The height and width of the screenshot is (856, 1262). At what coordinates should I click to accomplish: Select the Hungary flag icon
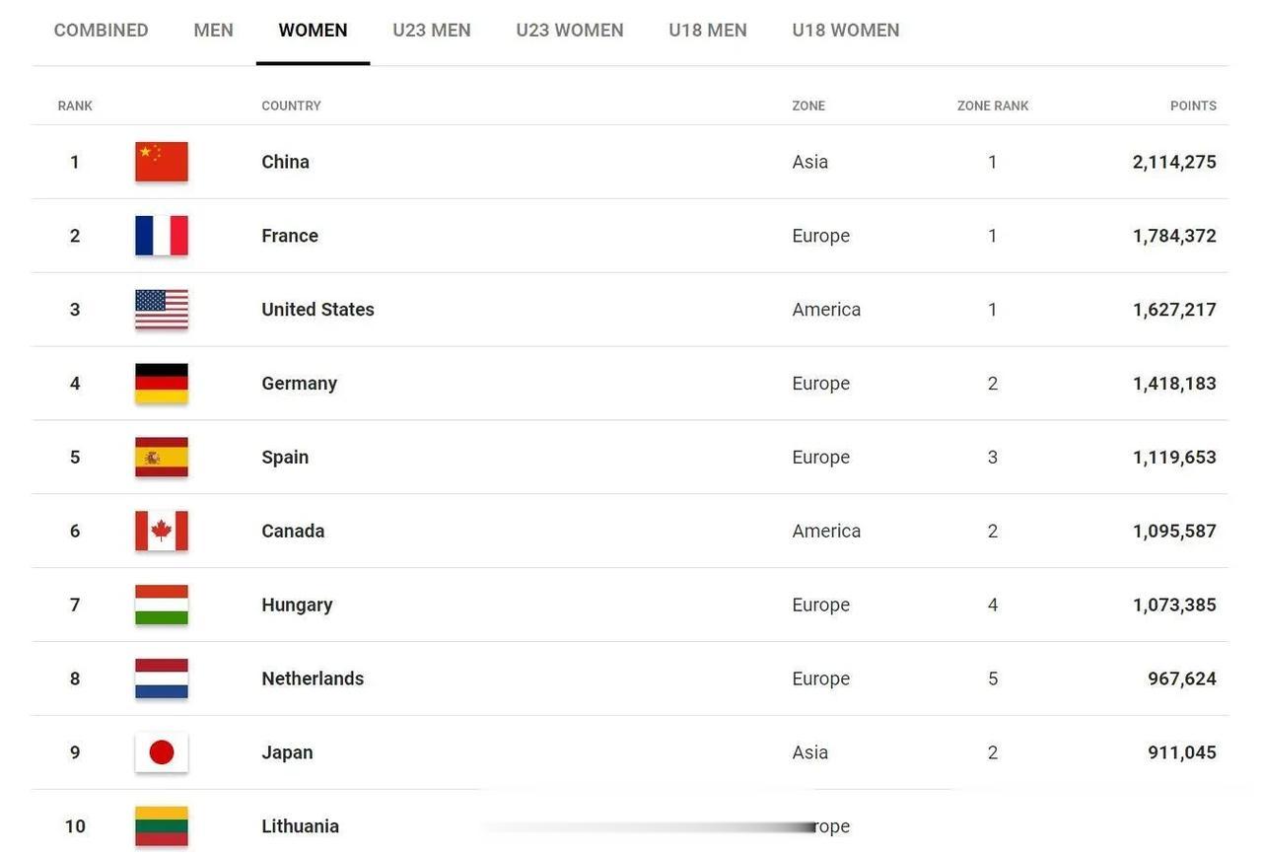(162, 605)
